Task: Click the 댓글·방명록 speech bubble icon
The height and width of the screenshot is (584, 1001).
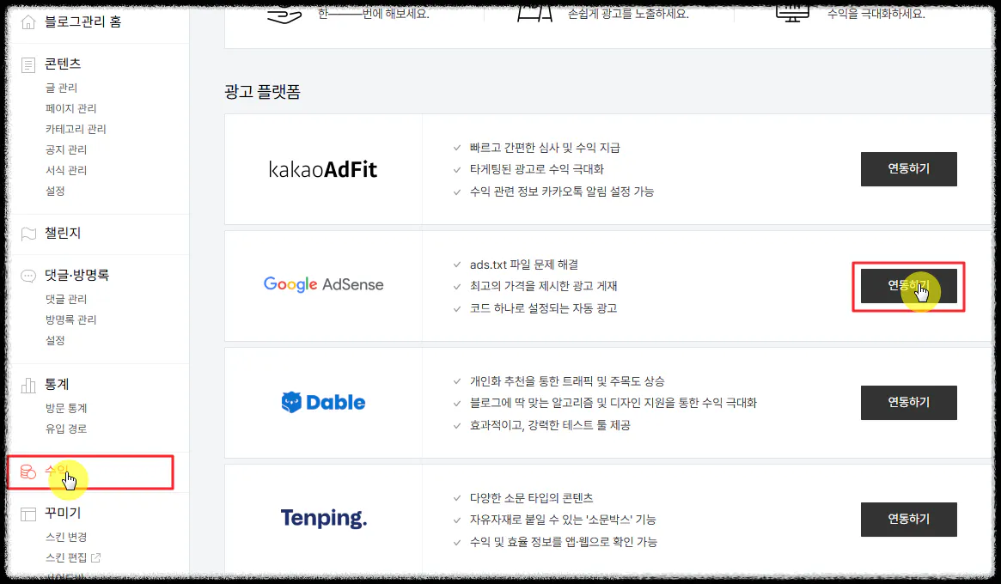Action: [x=28, y=276]
